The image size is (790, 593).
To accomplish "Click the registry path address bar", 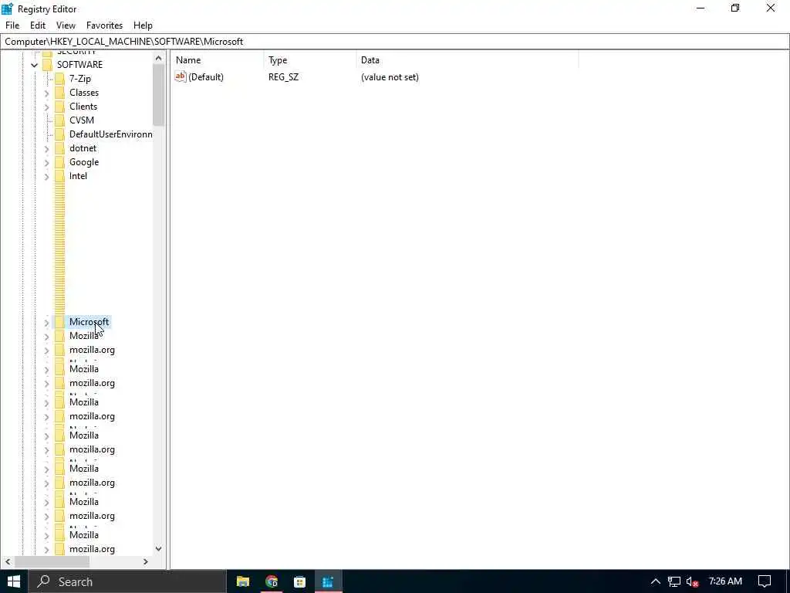I will pos(395,42).
